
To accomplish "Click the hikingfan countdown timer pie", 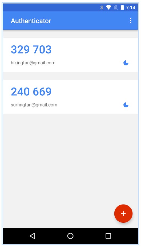I will point(126,63).
